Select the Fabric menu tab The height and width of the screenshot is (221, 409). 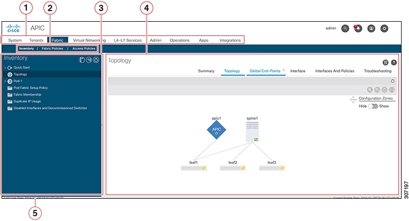point(58,40)
